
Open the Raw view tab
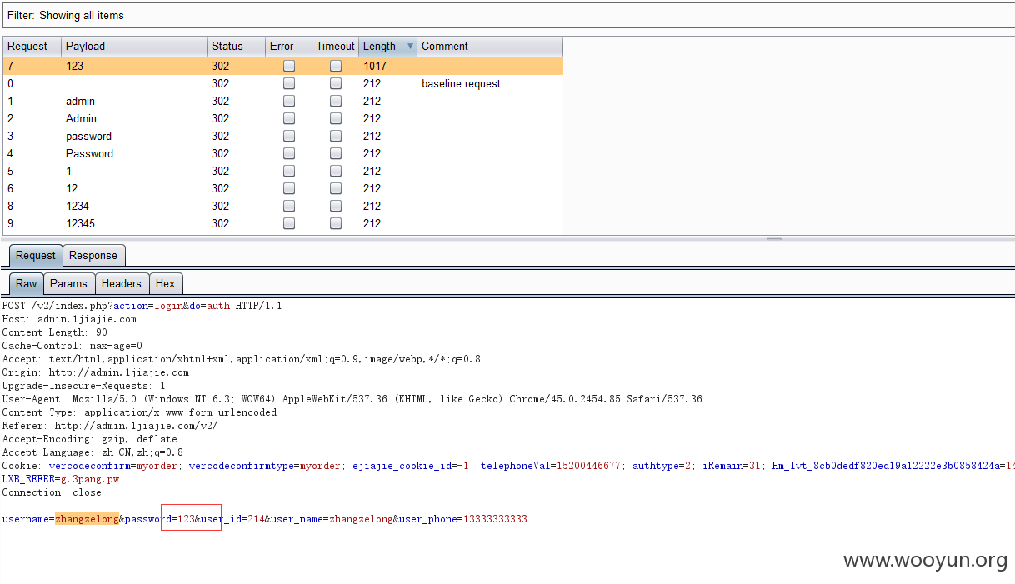(x=27, y=284)
